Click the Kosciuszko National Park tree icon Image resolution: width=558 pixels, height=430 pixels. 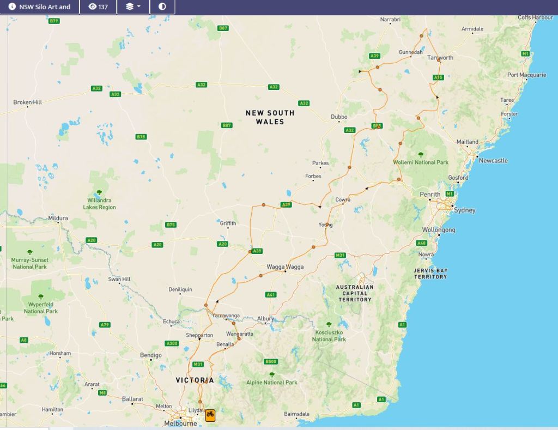329,325
